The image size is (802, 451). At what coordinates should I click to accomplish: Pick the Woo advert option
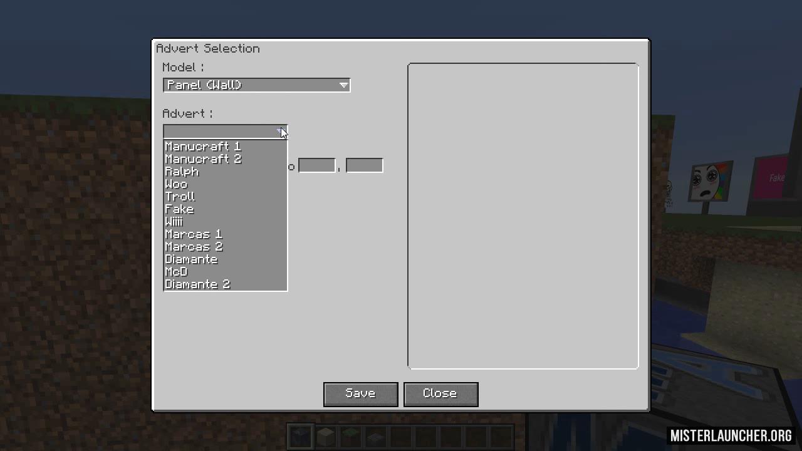pyautogui.click(x=225, y=184)
